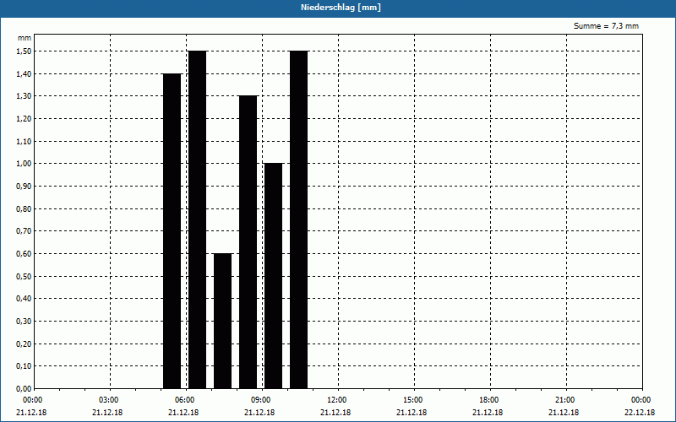Screen dimensions: 676x422
Task: Click the 06:00 time label
Action: pos(184,400)
